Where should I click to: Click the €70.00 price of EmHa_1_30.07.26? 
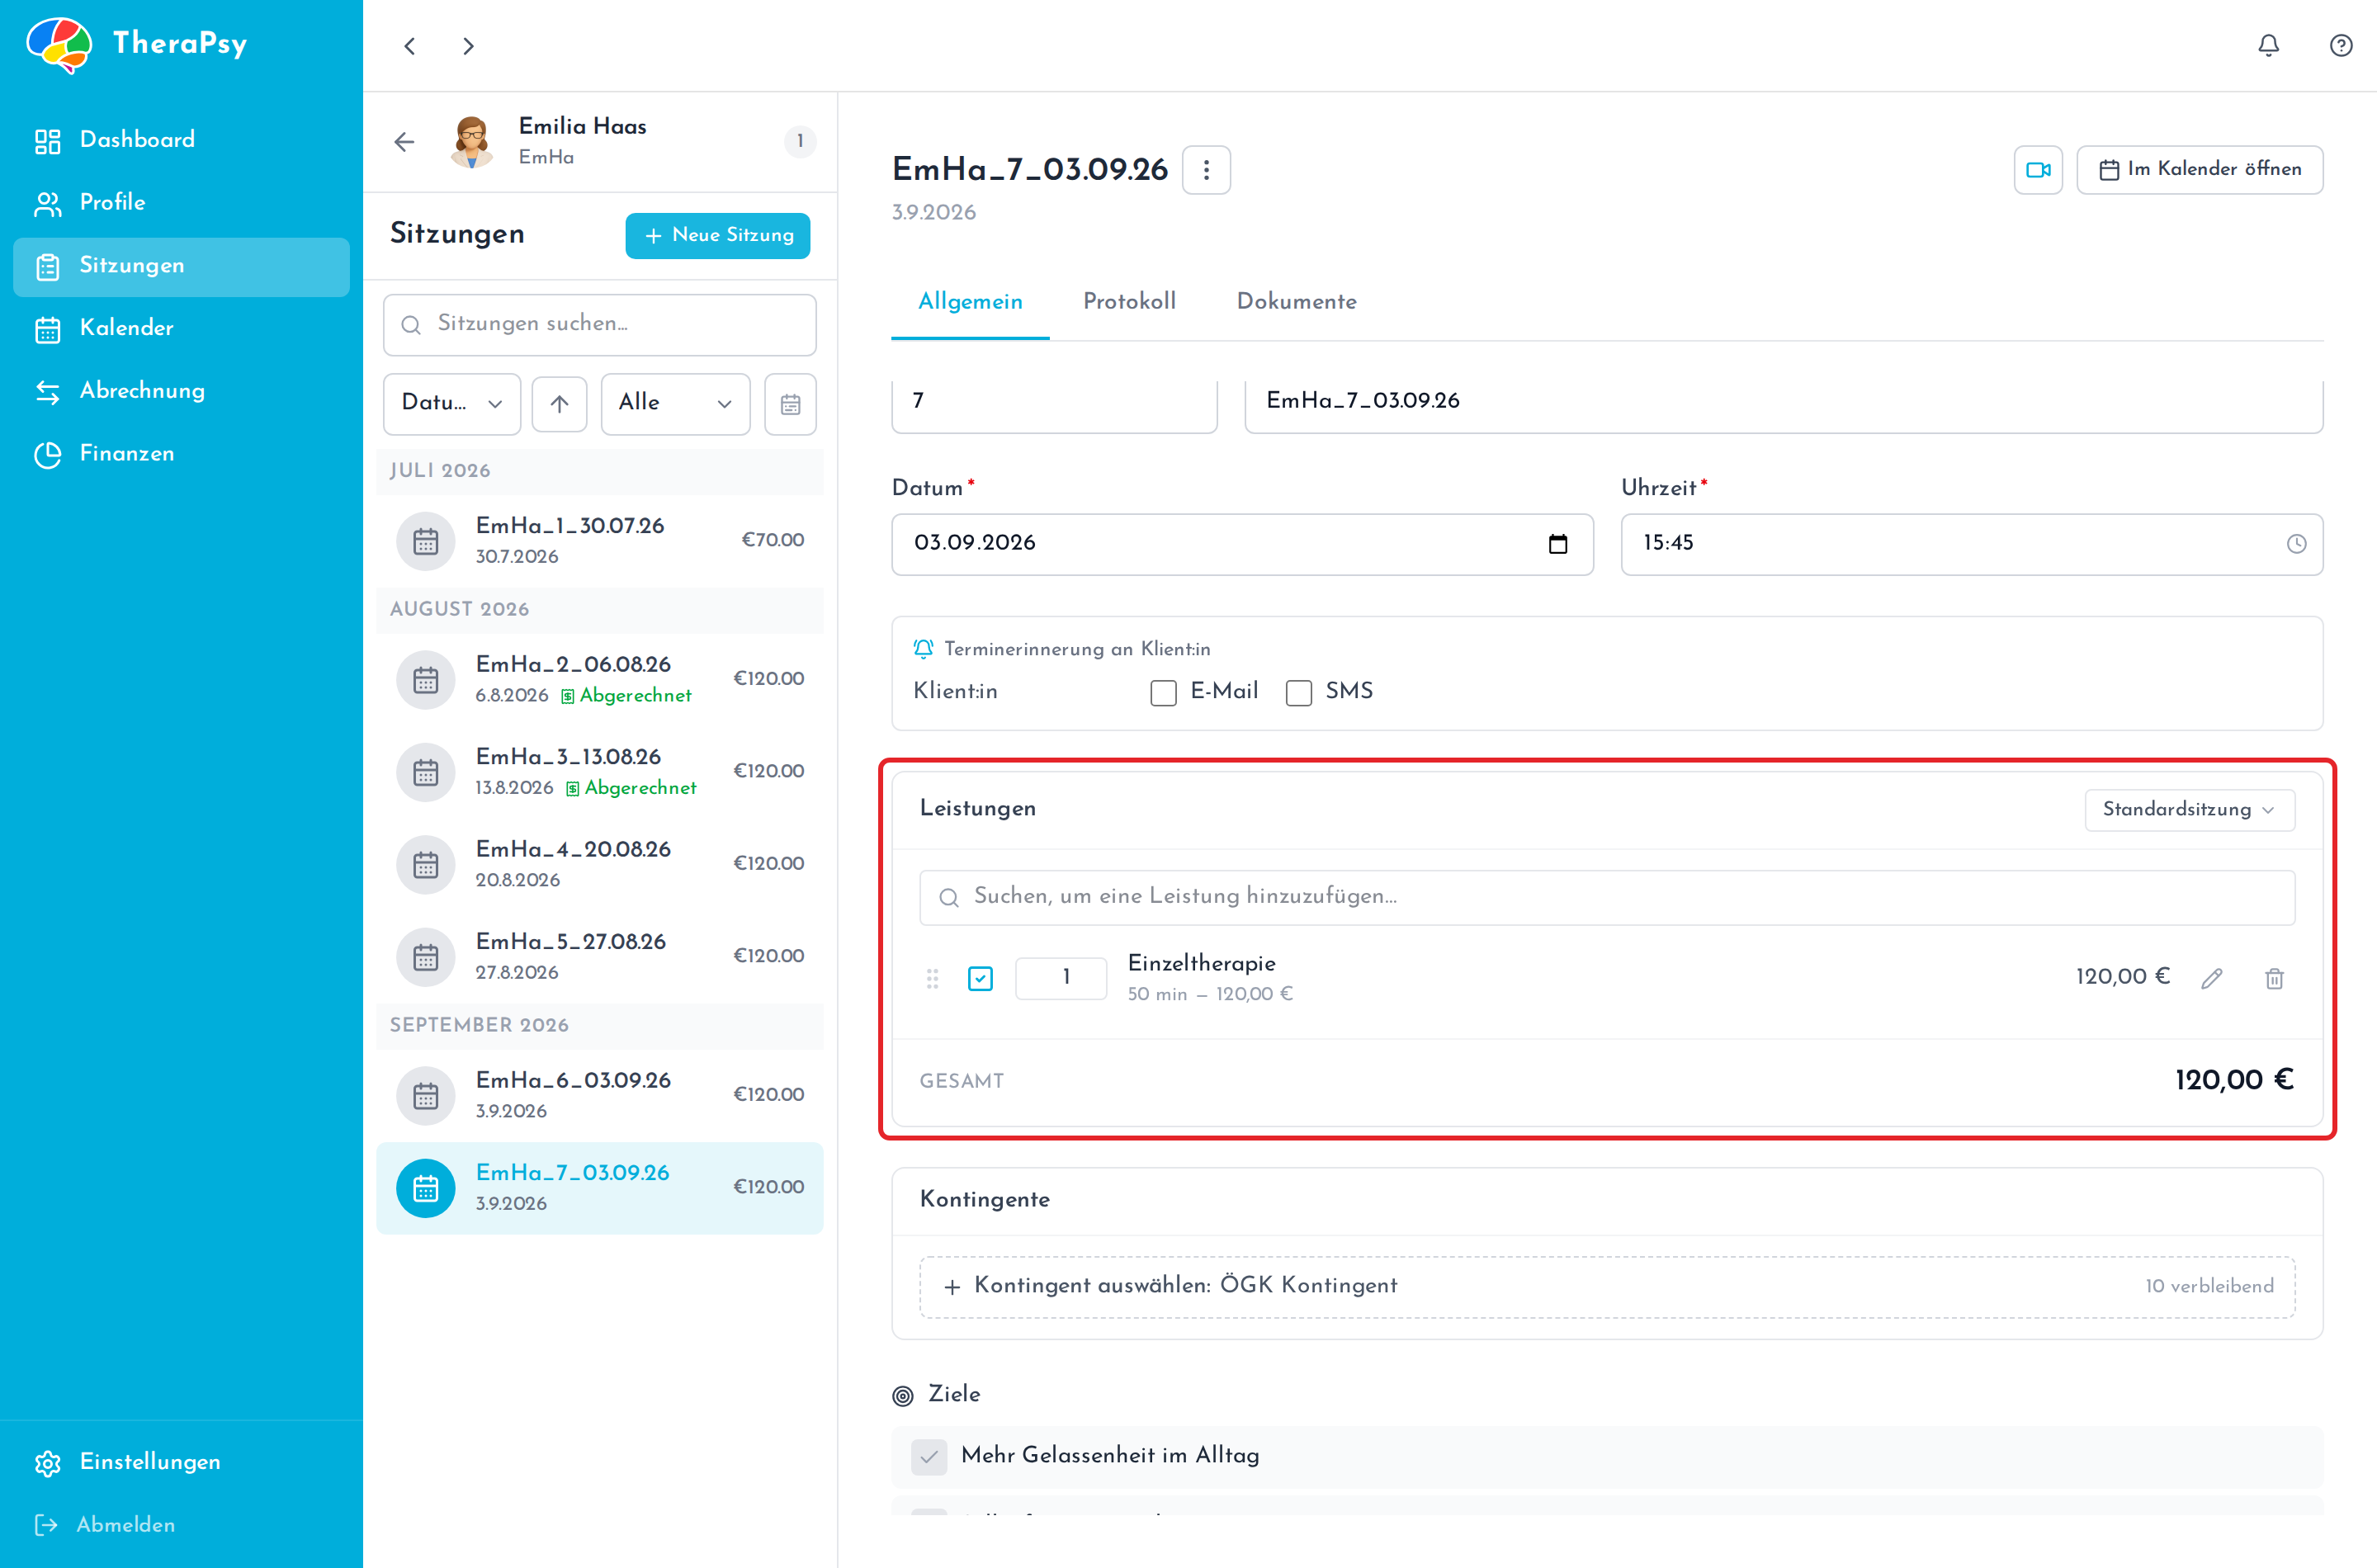coord(772,541)
